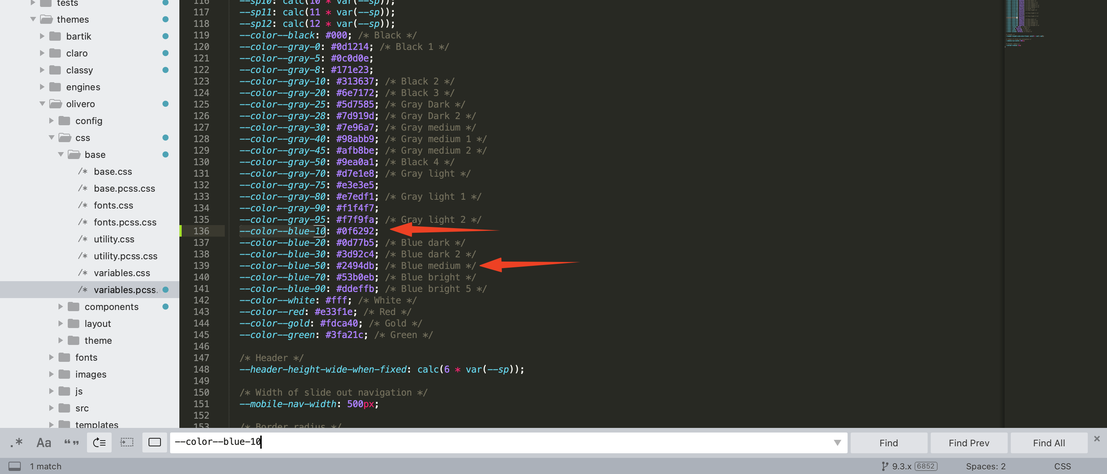
Task: Select variables.pcss file in sidebar
Action: click(x=124, y=290)
